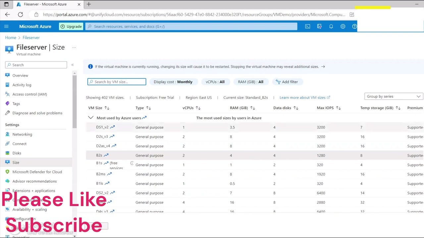Collapse the Most used by Azure users group
Viewport: 424px width, 238px height.
tap(91, 118)
